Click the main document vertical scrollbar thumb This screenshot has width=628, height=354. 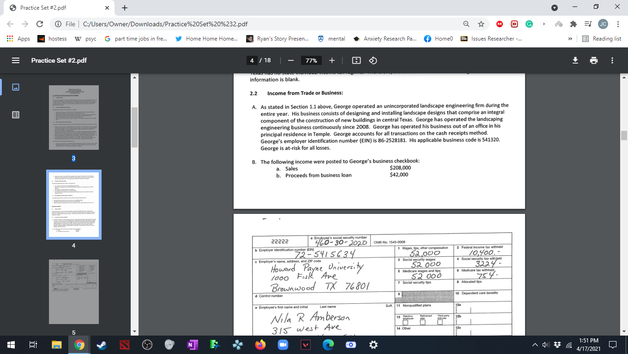[x=624, y=135]
